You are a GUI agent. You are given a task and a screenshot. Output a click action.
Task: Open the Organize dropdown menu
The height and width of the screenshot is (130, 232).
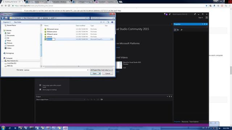point(7,22)
